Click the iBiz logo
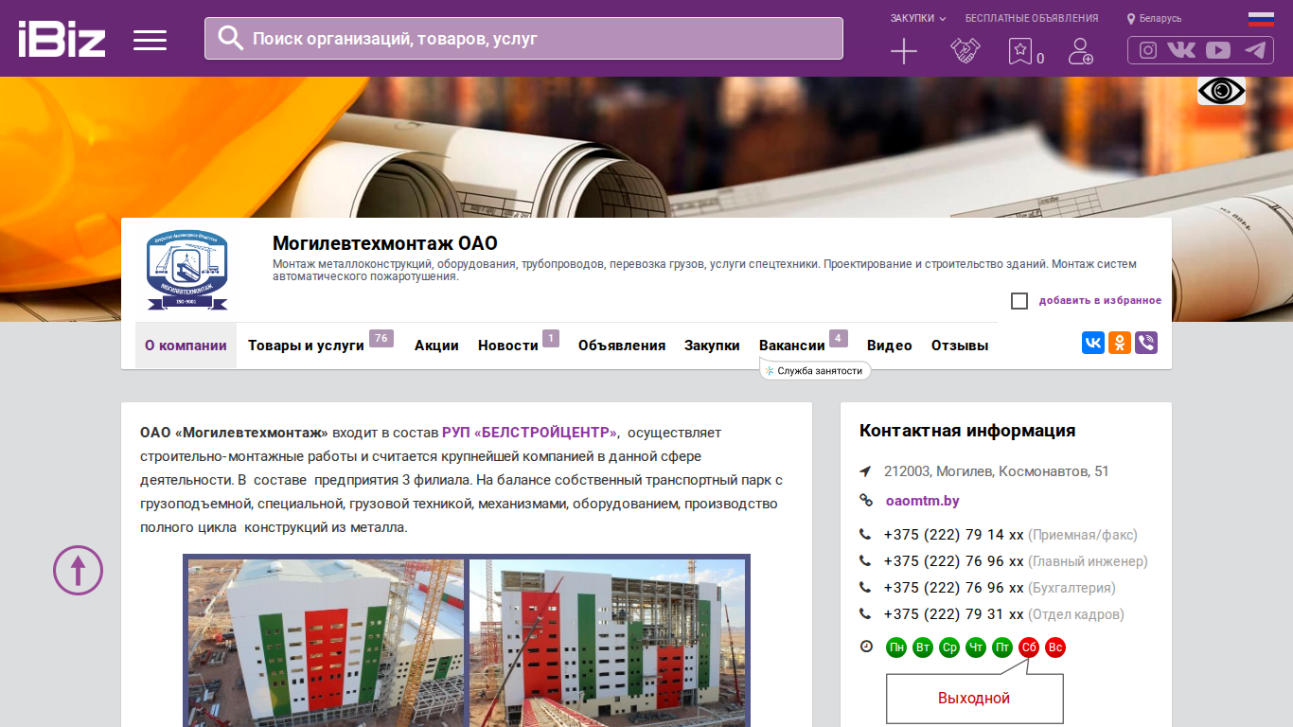Screen dimensions: 1293x727 [62, 39]
